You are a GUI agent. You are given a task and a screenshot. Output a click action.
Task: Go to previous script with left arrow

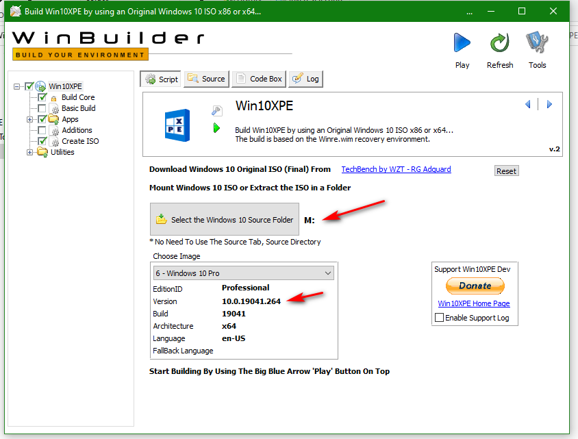click(x=528, y=104)
